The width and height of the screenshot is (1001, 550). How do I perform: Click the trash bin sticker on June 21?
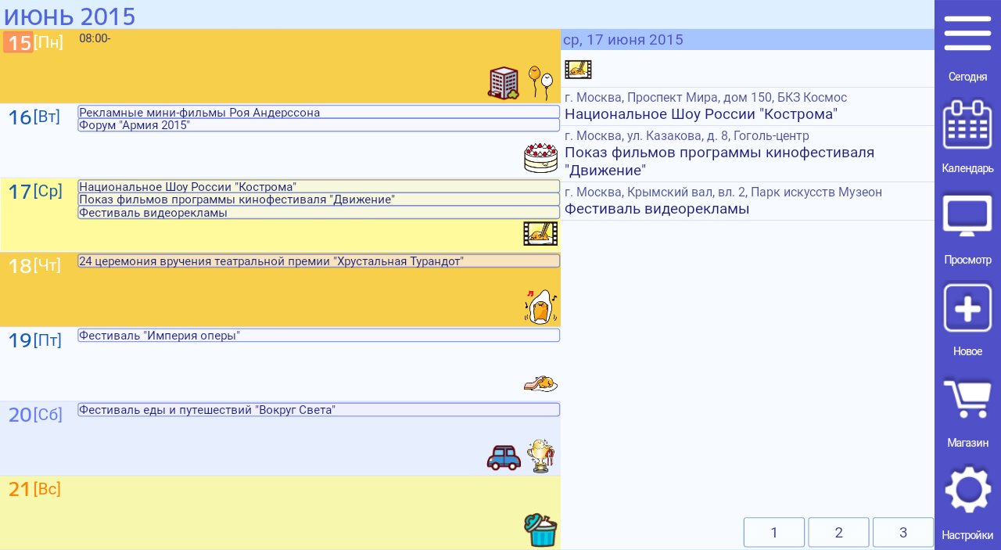pos(540,530)
